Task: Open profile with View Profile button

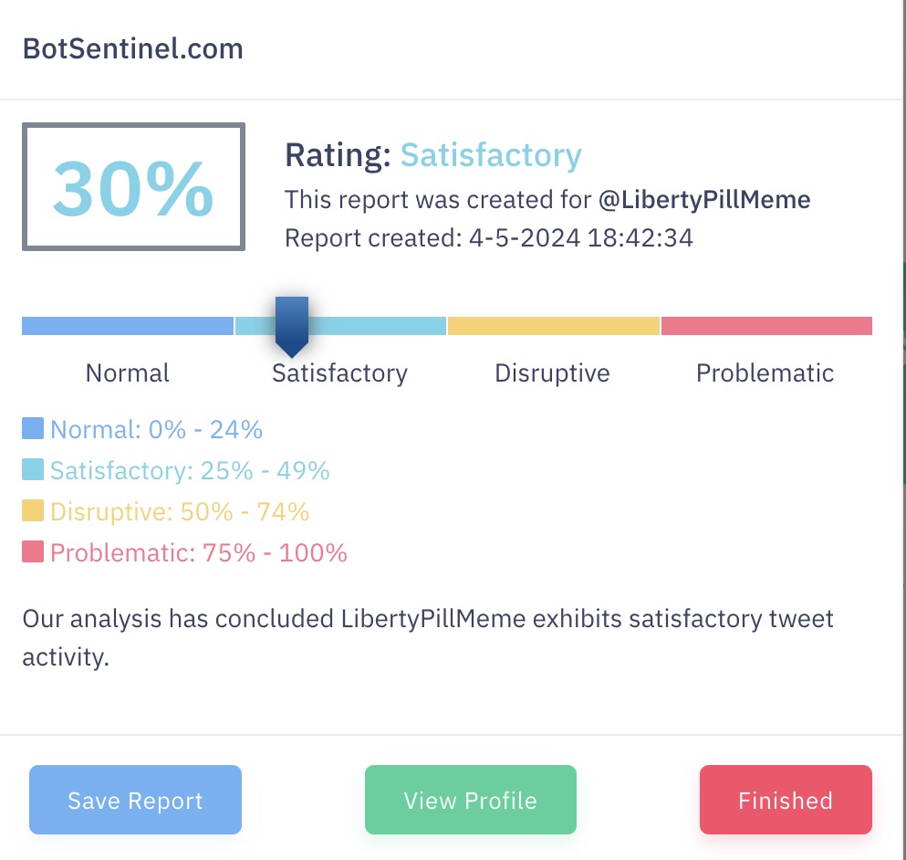Action: [470, 800]
